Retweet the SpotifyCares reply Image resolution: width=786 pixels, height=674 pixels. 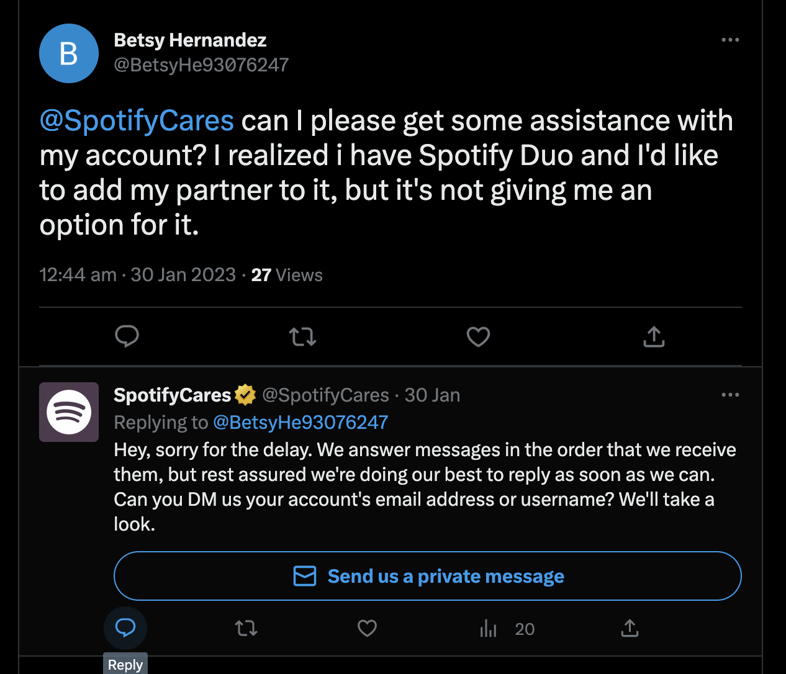[246, 629]
